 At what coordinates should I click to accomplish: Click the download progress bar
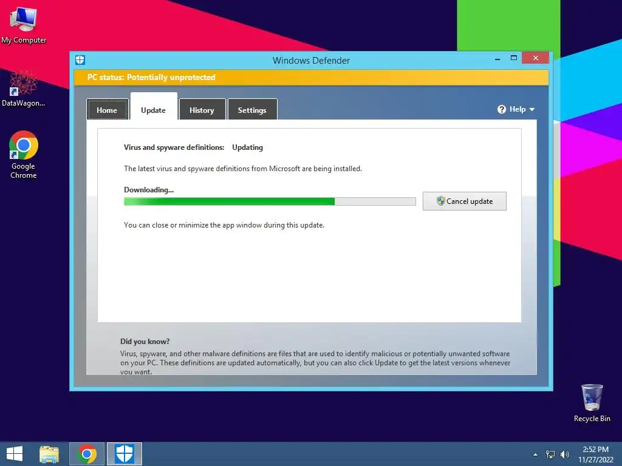pyautogui.click(x=270, y=201)
